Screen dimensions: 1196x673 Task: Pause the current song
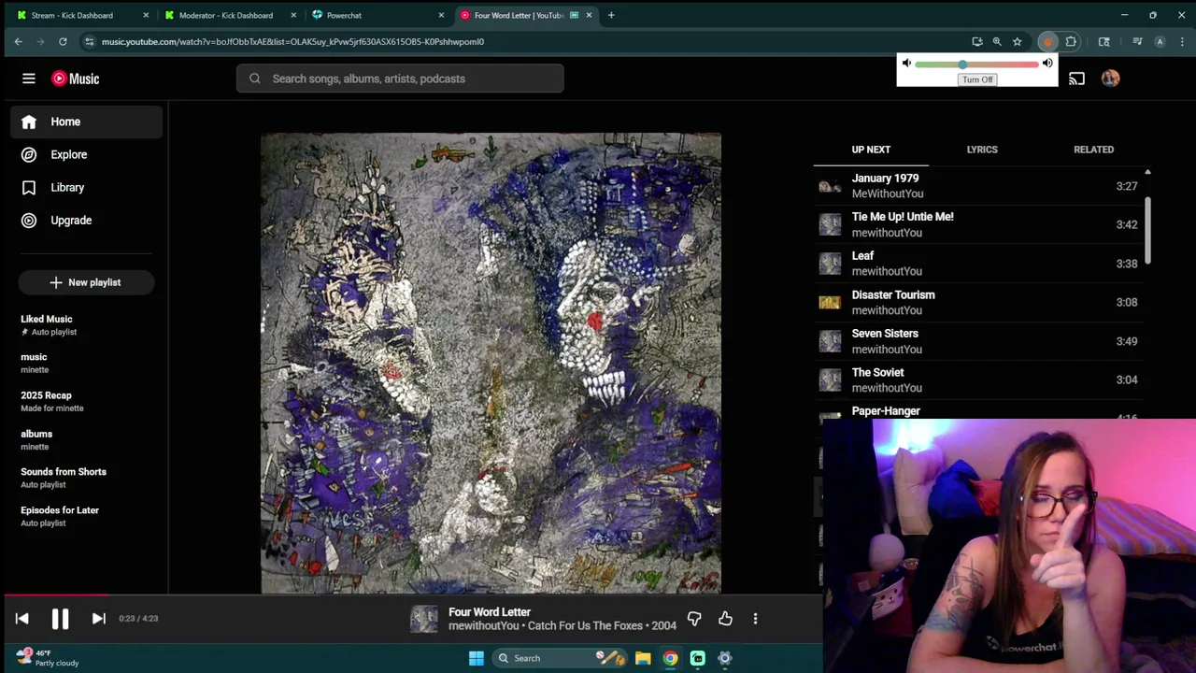(60, 619)
